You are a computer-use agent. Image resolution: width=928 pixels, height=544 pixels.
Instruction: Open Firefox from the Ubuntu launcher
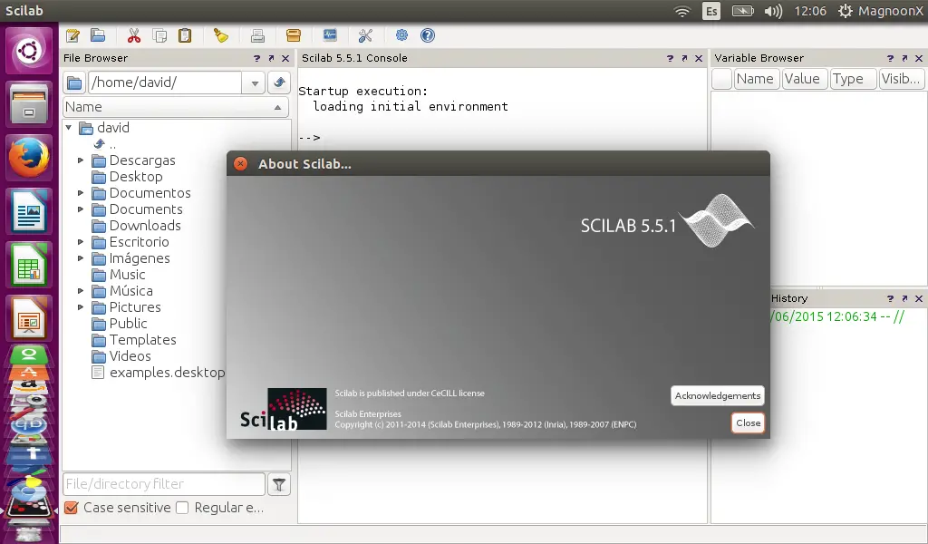29,158
